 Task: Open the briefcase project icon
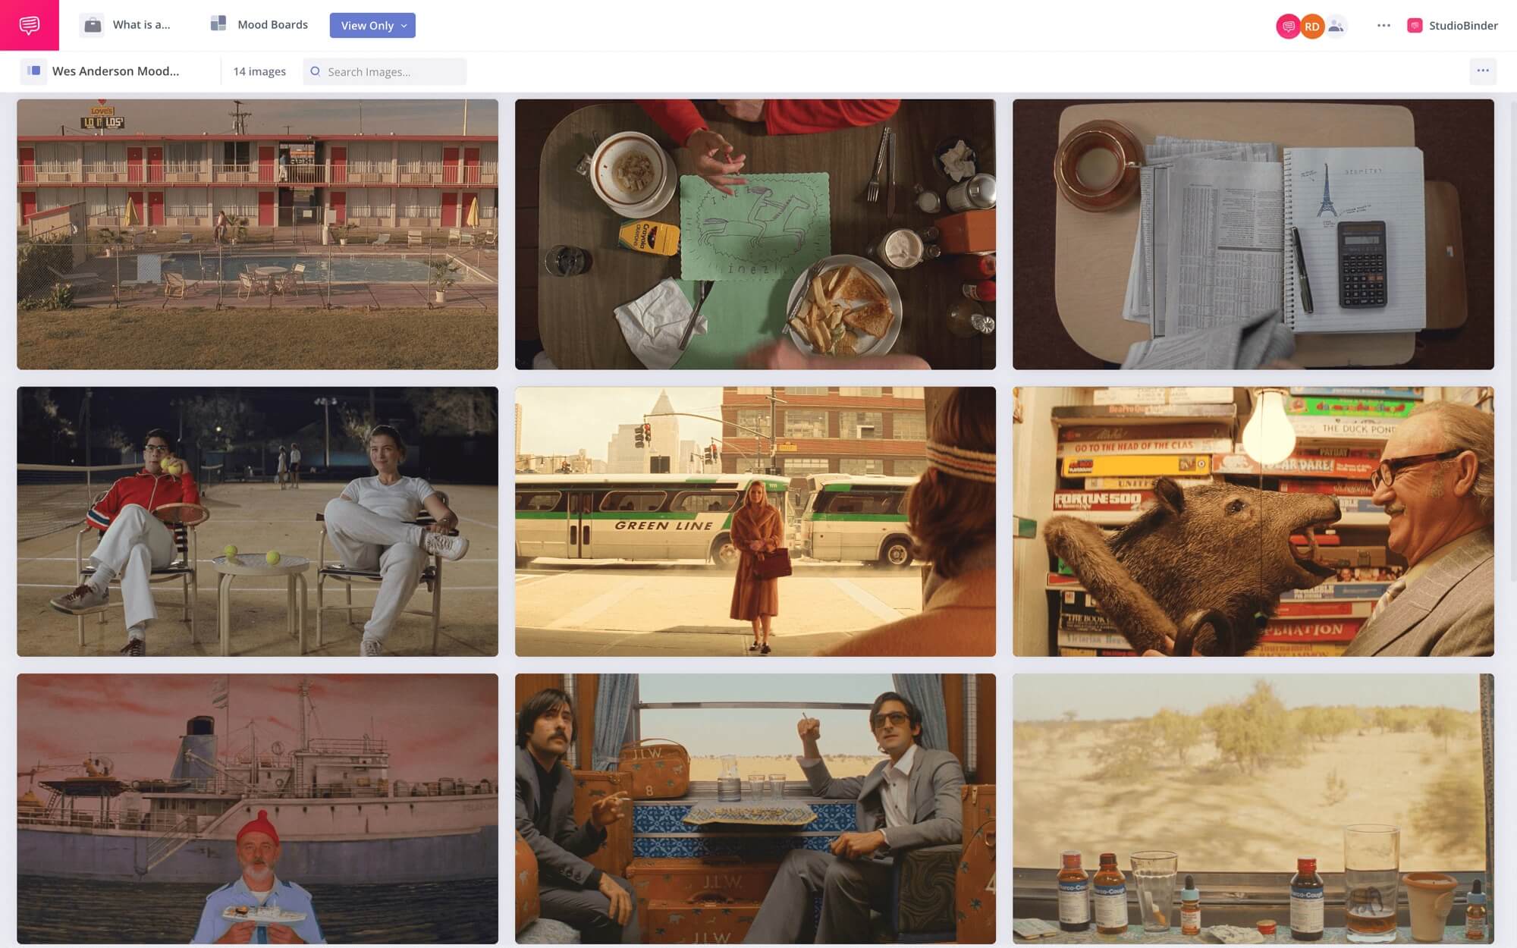(93, 25)
